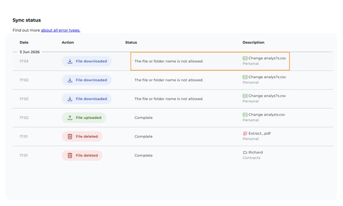The height and width of the screenshot is (206, 343).
Task: Select the File deleted badge for Richard
Action: pos(82,156)
